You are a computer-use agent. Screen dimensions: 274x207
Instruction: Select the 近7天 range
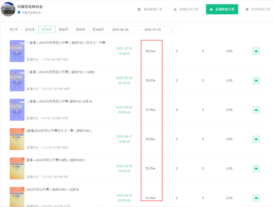click(x=14, y=29)
